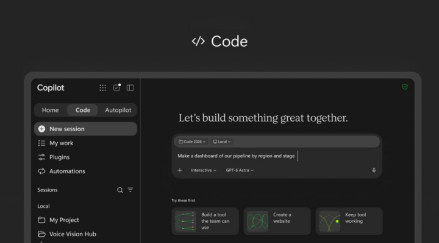This screenshot has height=243, width=439.
Task: Click the Create a website card thumbnail
Action: pos(257,221)
